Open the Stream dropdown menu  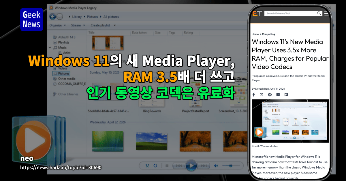coord(78,25)
